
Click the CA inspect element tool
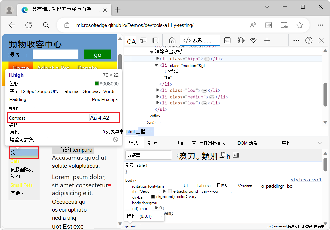coord(132,42)
